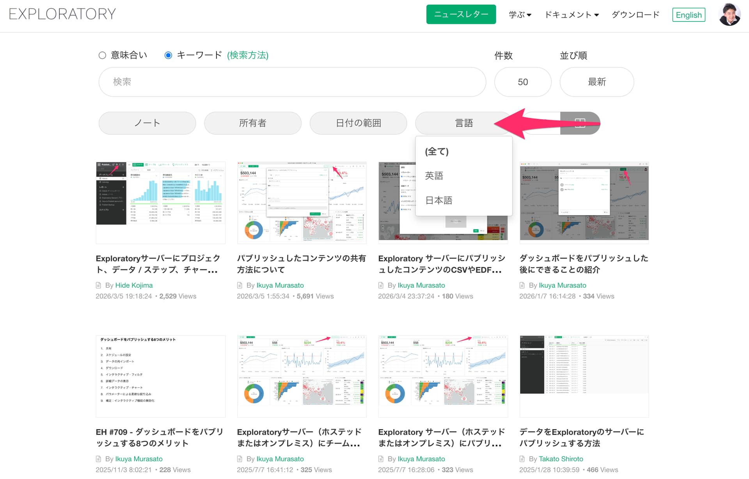The height and width of the screenshot is (479, 749).
Task: Open the 件数 dropdown showing 50
Action: coord(523,82)
